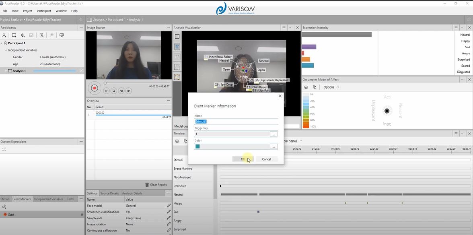
Task: Cancel the Event Marker Information dialog
Action: (x=266, y=159)
